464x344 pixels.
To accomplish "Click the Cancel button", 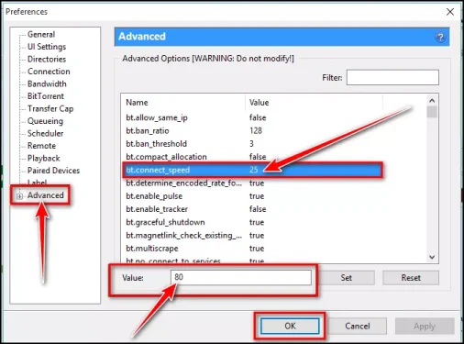I will [x=358, y=326].
